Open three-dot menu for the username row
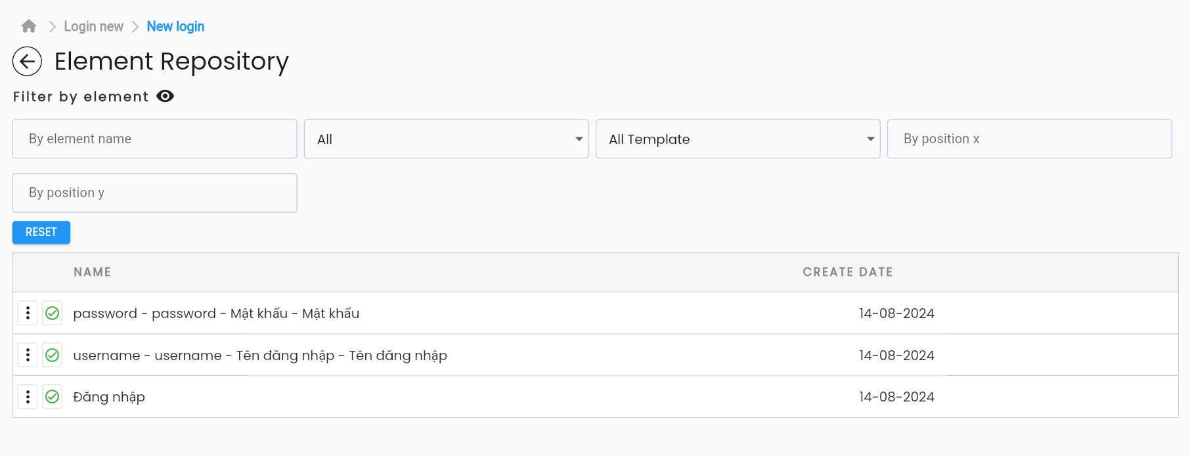Screen dimensions: 1190x456 point(28,355)
